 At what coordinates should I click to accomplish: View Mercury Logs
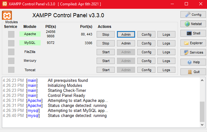166,61
